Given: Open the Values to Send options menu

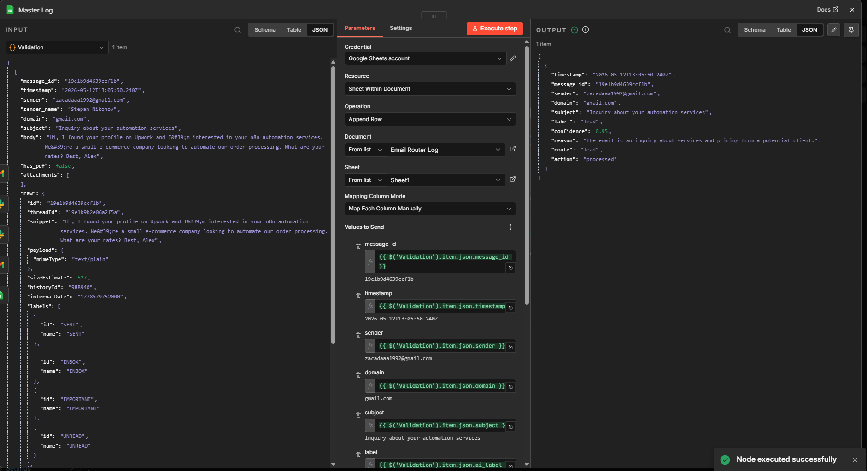Looking at the screenshot, I should coord(510,227).
